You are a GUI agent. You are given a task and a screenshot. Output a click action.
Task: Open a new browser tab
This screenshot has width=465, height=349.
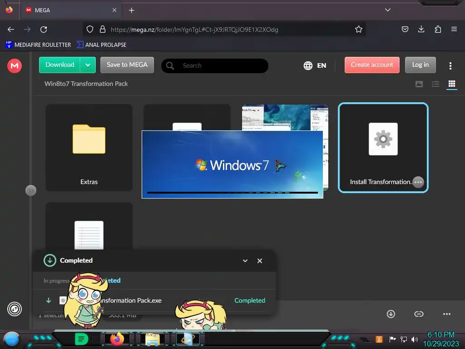131,10
